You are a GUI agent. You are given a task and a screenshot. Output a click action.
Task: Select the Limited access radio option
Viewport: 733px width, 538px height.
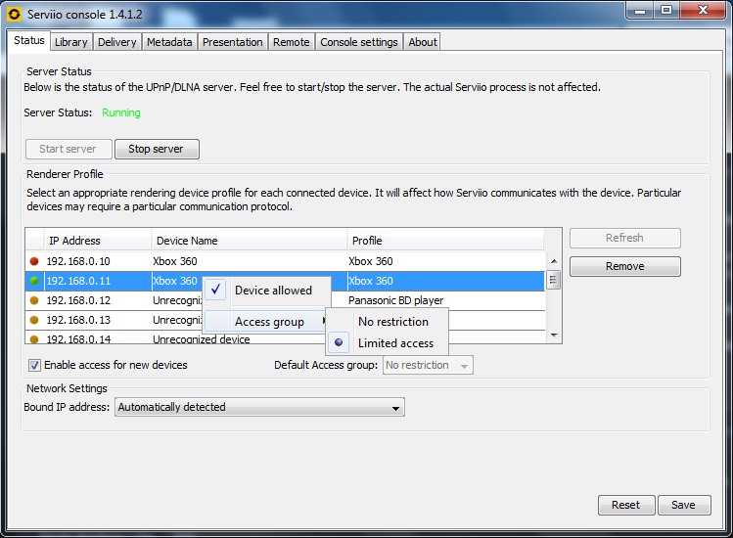[388, 343]
